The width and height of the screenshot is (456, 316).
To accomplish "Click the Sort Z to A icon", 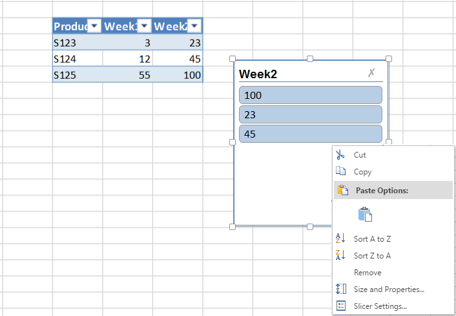I will point(340,255).
